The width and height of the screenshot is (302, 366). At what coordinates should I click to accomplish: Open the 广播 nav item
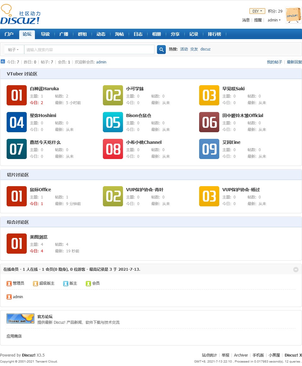pyautogui.click(x=64, y=34)
